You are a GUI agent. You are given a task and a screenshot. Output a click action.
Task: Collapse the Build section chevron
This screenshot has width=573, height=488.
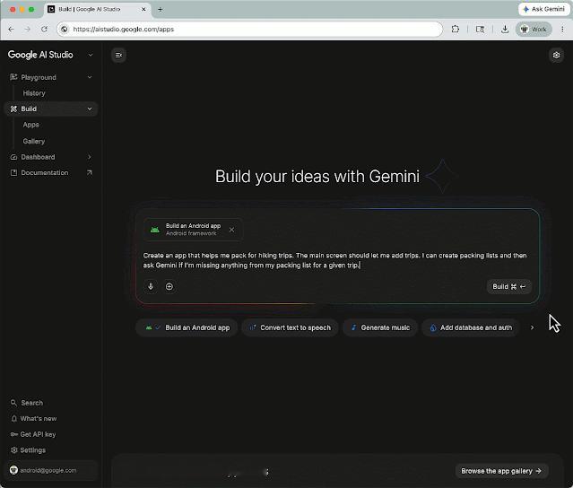click(90, 109)
